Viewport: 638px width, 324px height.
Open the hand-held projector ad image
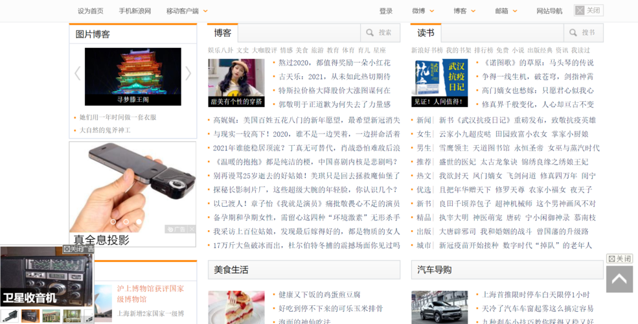(x=133, y=188)
